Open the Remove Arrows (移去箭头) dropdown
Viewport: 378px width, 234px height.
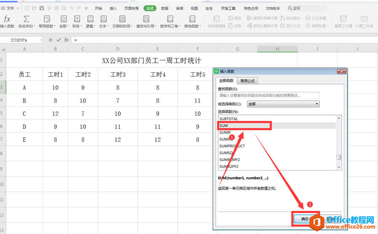tap(292, 18)
